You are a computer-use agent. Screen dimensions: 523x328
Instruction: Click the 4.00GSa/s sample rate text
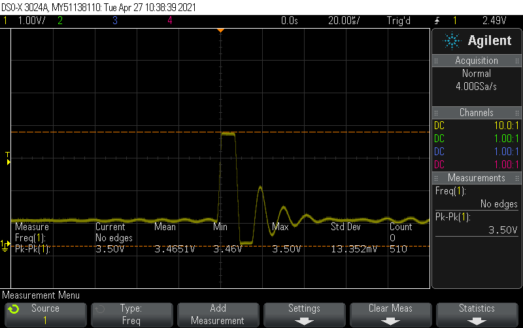(x=477, y=87)
